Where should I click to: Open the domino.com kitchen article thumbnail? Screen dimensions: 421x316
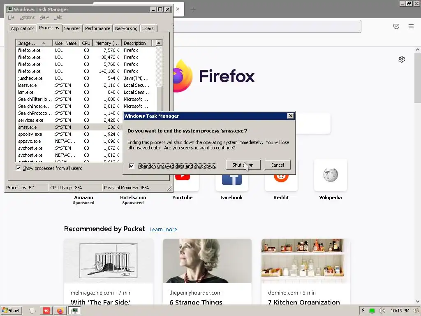pos(305,260)
